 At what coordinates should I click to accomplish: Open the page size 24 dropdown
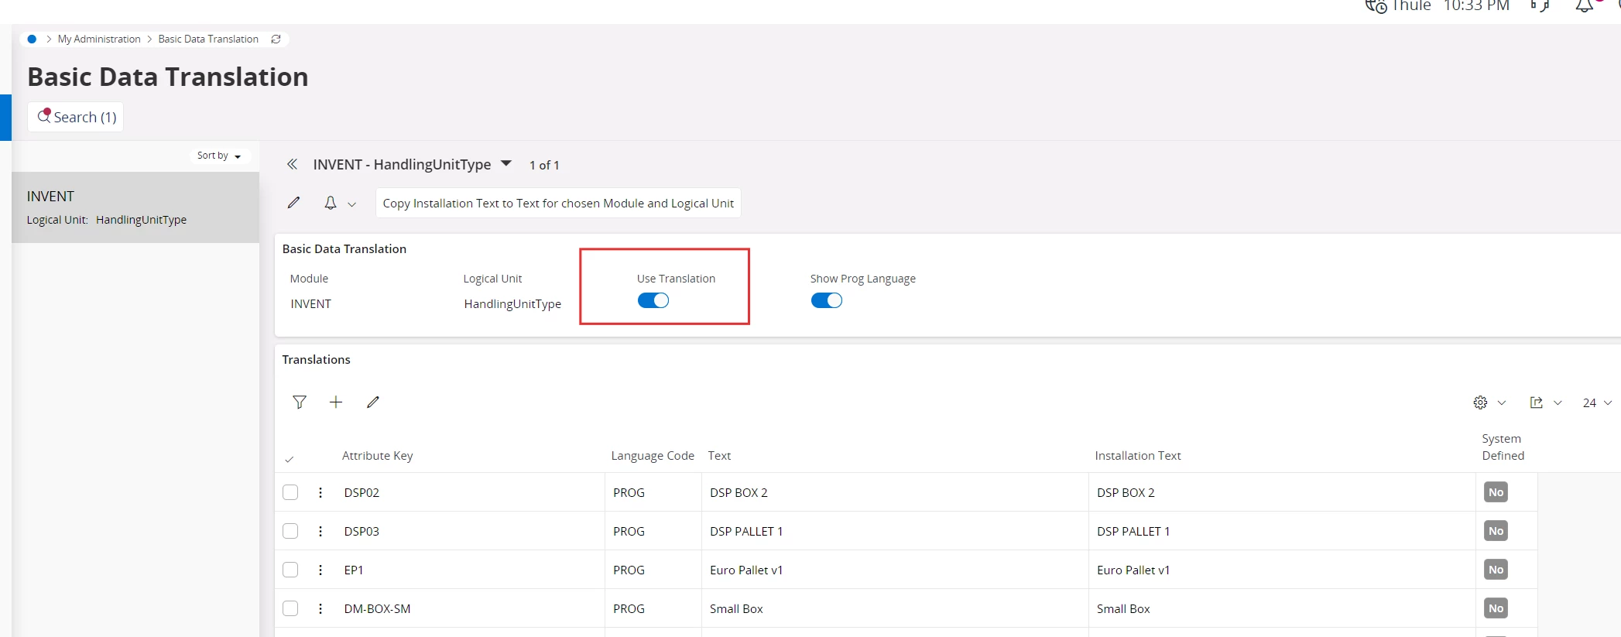(1597, 402)
